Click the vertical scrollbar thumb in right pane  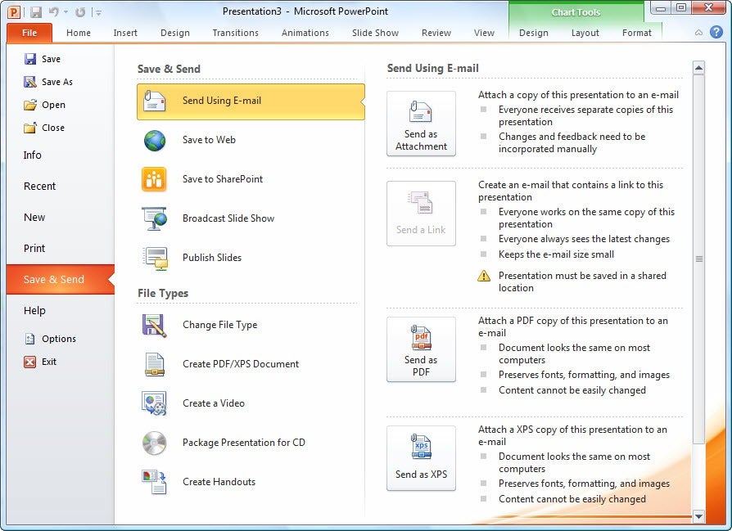699,259
